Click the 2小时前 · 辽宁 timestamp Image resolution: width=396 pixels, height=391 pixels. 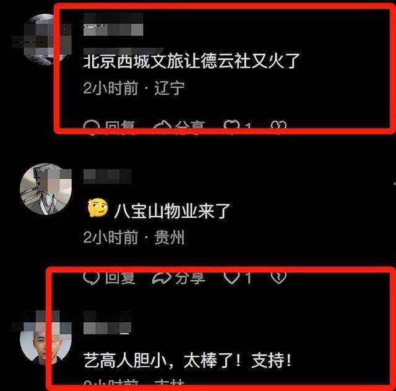(x=134, y=88)
